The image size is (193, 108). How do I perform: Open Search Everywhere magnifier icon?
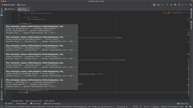pos(191,5)
